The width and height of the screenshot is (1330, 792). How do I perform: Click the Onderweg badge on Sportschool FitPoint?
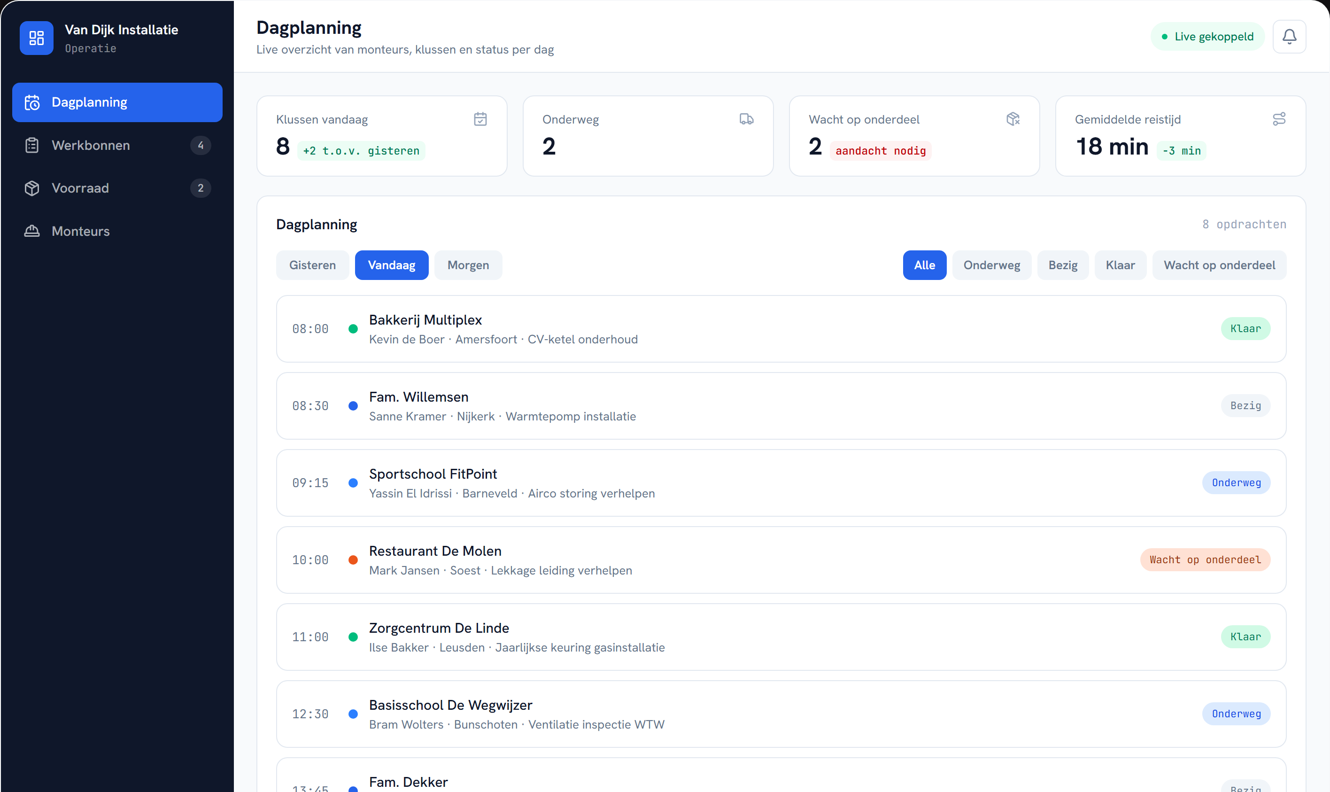coord(1236,483)
